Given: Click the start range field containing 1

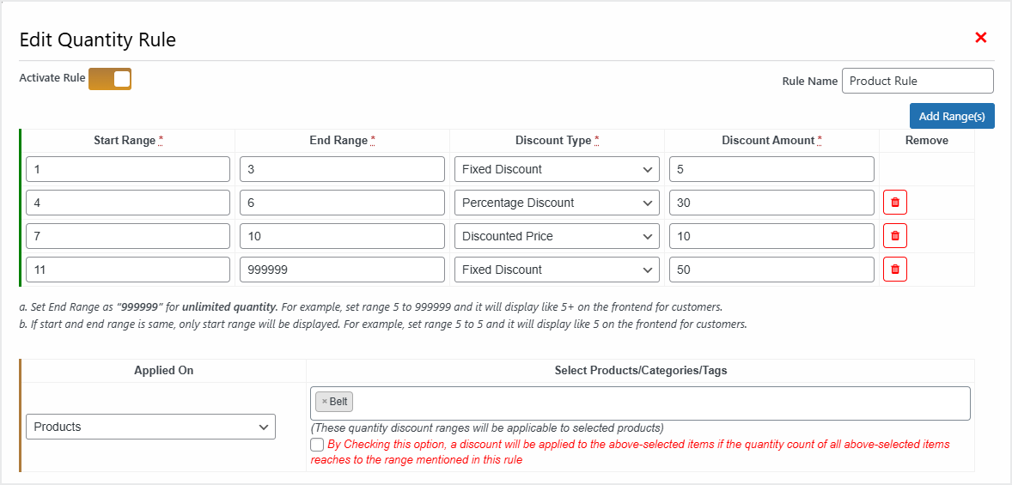Looking at the screenshot, I should click(x=128, y=169).
